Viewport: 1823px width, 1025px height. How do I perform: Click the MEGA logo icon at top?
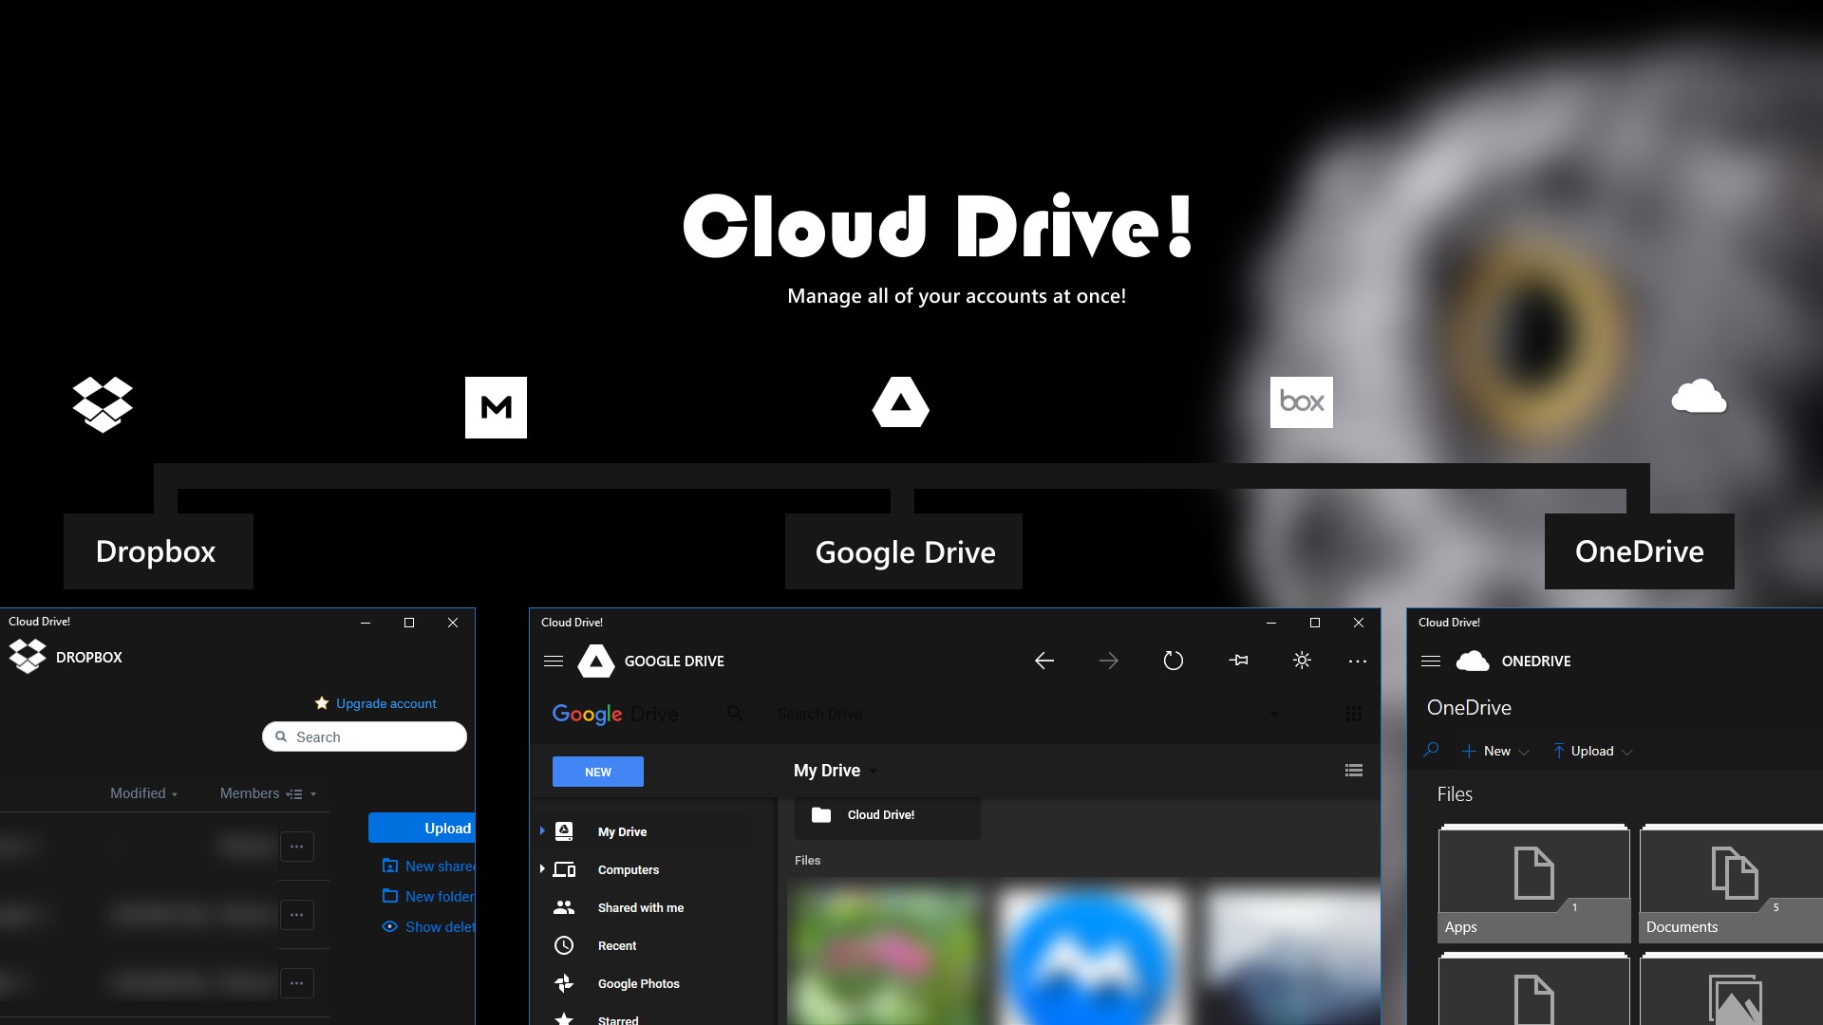click(x=496, y=407)
